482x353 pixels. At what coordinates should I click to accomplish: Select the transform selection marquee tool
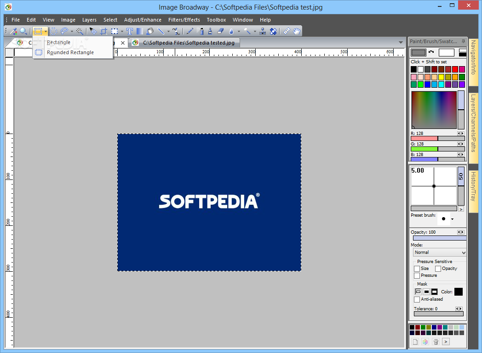click(x=115, y=31)
